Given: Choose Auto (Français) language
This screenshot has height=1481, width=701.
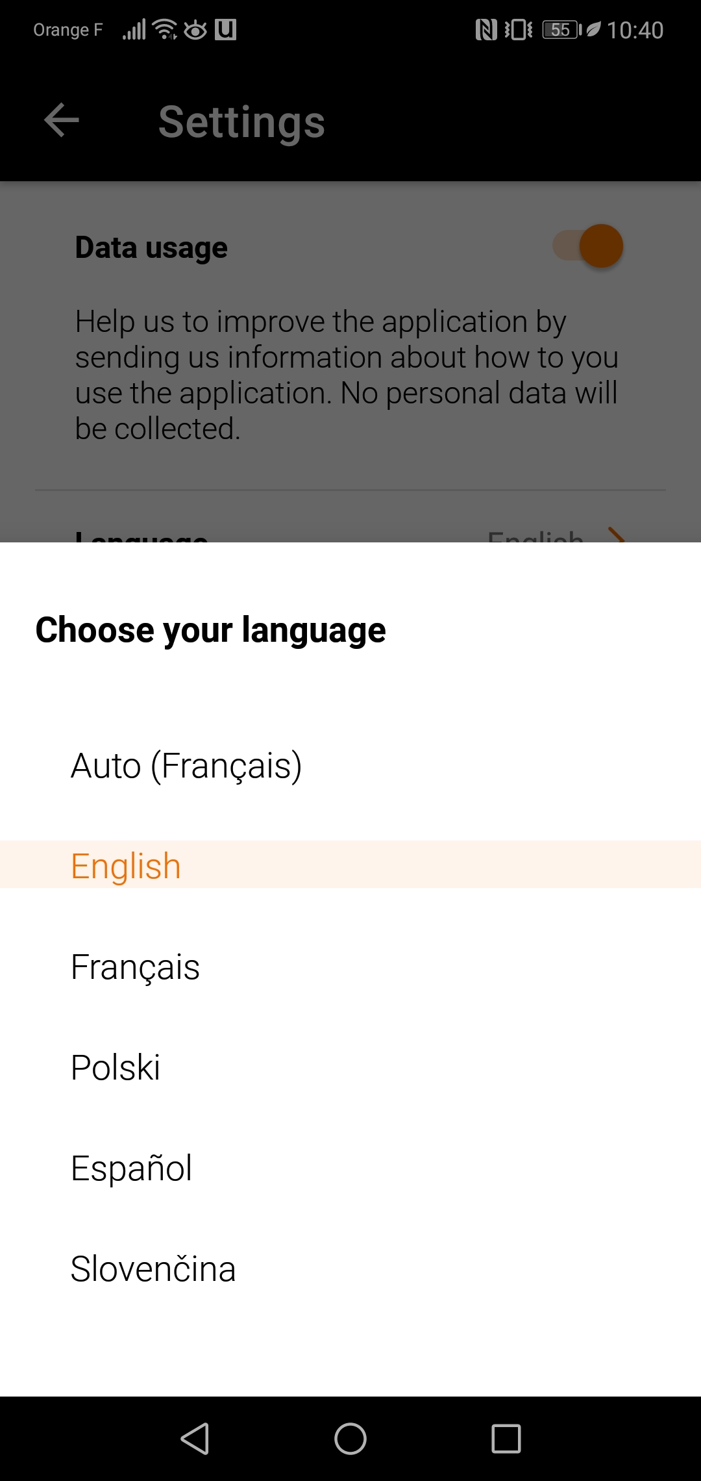Looking at the screenshot, I should coord(186,766).
